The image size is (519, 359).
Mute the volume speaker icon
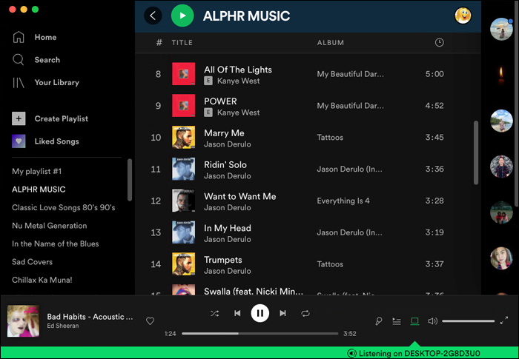(432, 321)
